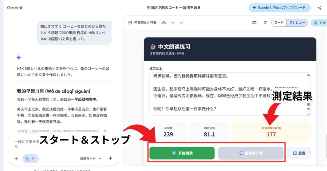
Task: Activate the microphone voice input
Action: (x=110, y=158)
